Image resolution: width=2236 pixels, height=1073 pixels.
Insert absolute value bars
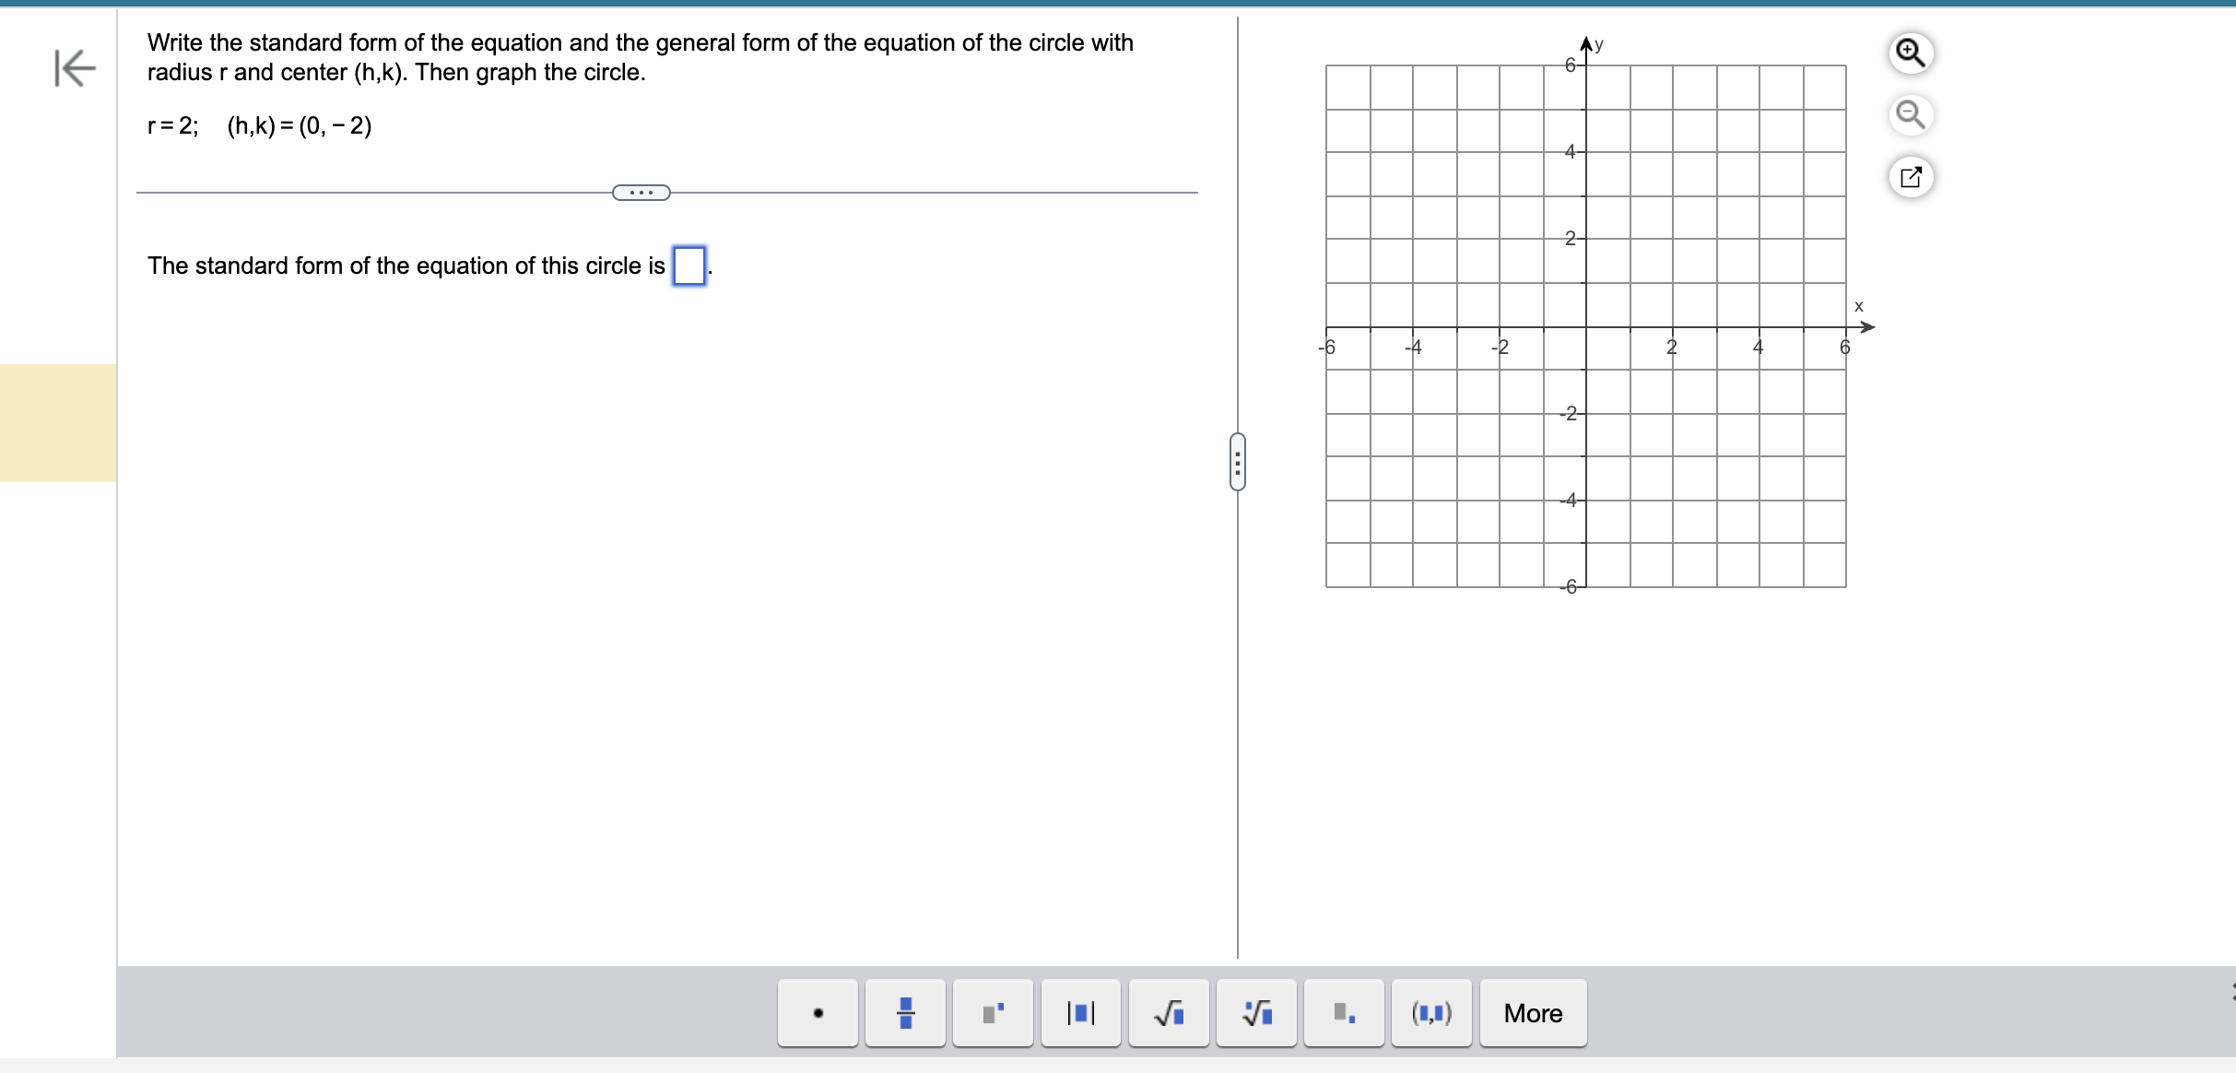1080,1013
